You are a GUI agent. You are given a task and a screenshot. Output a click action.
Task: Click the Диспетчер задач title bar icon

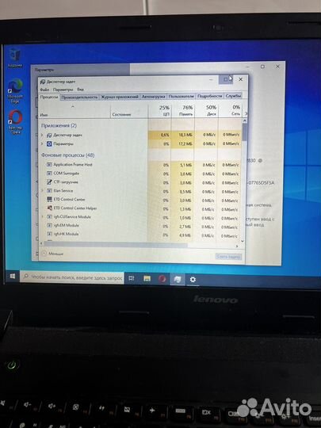[x=43, y=82]
